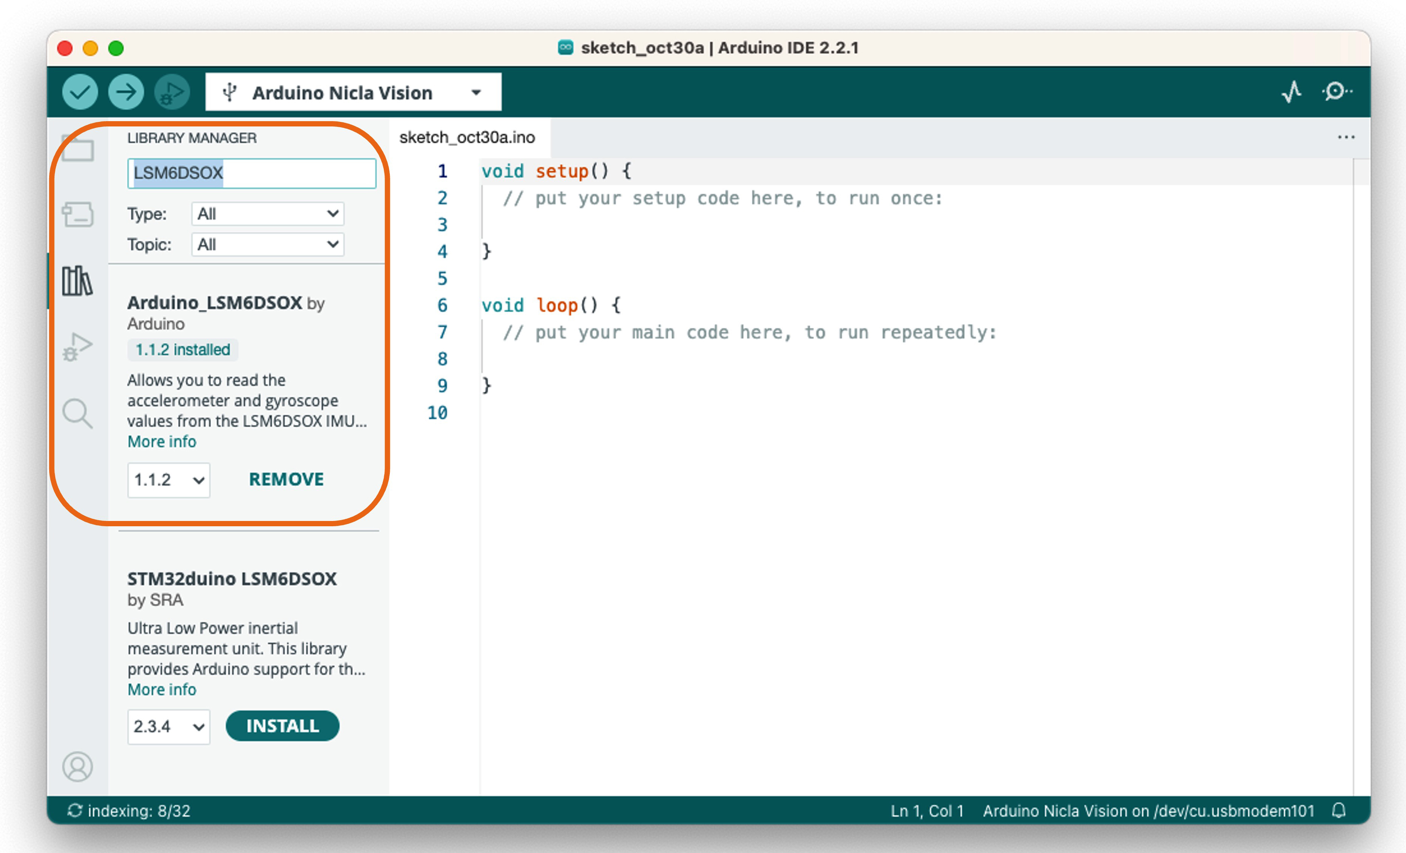1406x853 pixels.
Task: Click the account profile icon
Action: click(78, 766)
